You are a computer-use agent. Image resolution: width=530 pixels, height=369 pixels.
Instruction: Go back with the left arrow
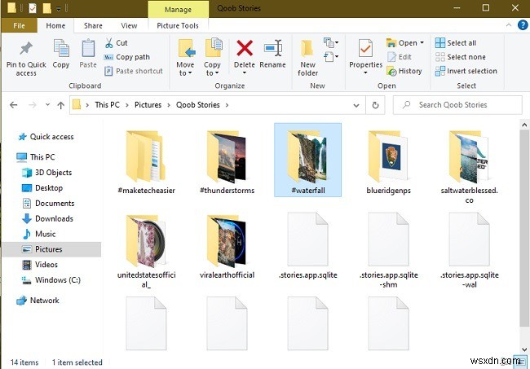click(x=14, y=105)
